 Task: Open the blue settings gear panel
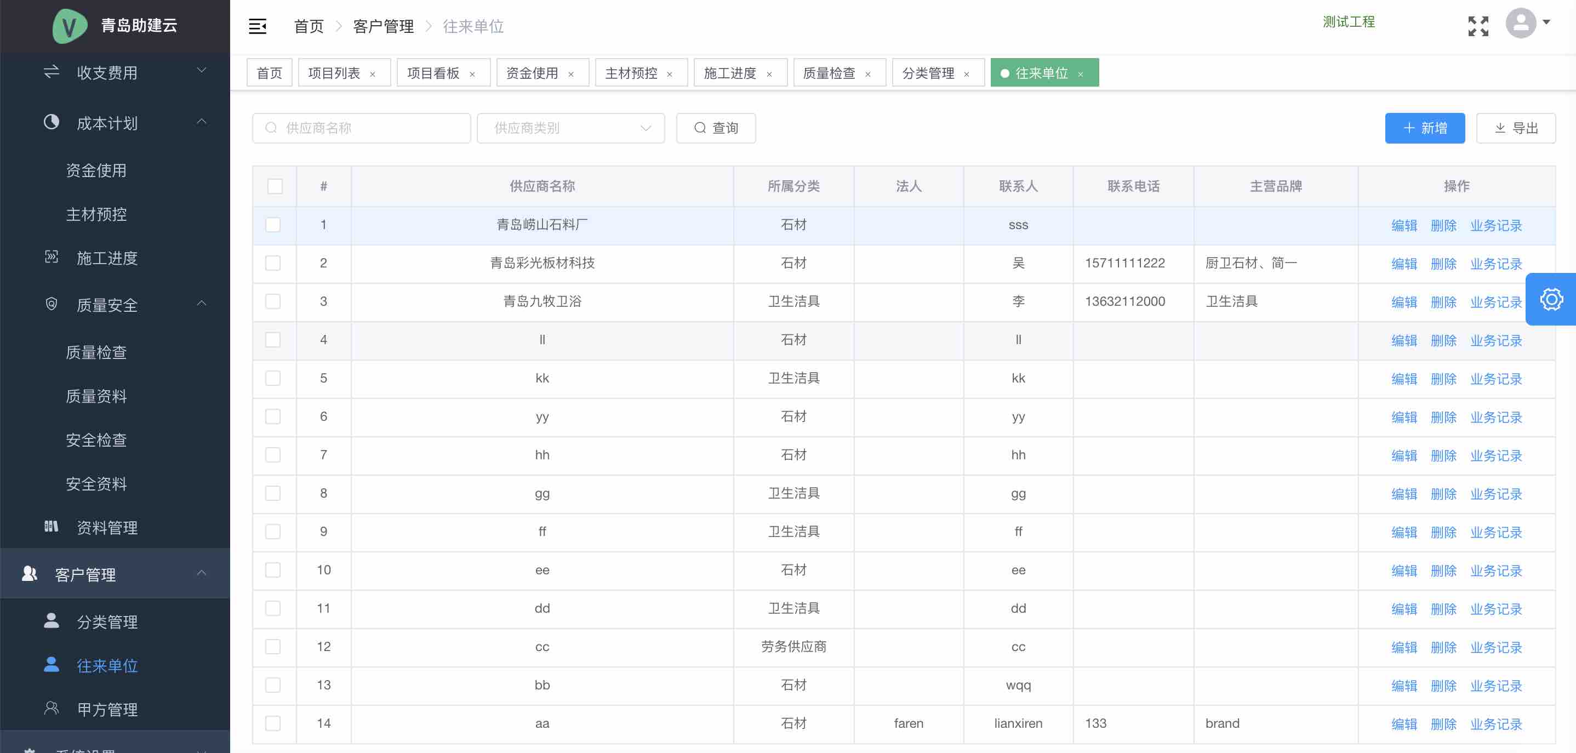coord(1551,299)
